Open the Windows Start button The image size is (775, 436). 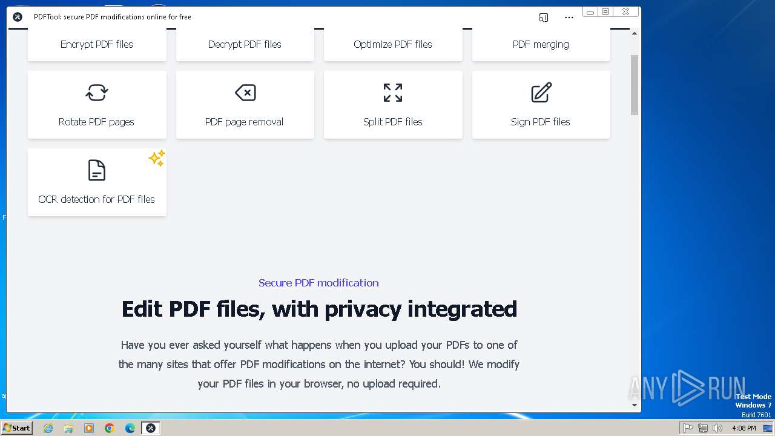pyautogui.click(x=17, y=428)
